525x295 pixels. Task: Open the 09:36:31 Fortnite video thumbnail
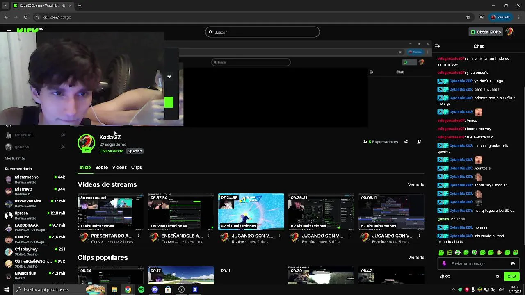click(321, 211)
